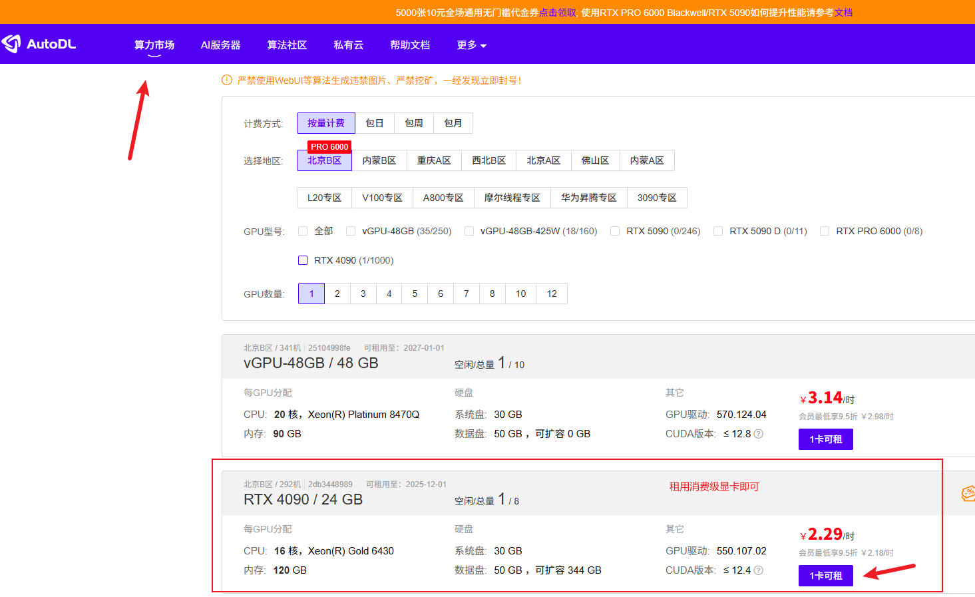Select the A800专区 region
Screen dimensions: 975x597
pos(443,198)
